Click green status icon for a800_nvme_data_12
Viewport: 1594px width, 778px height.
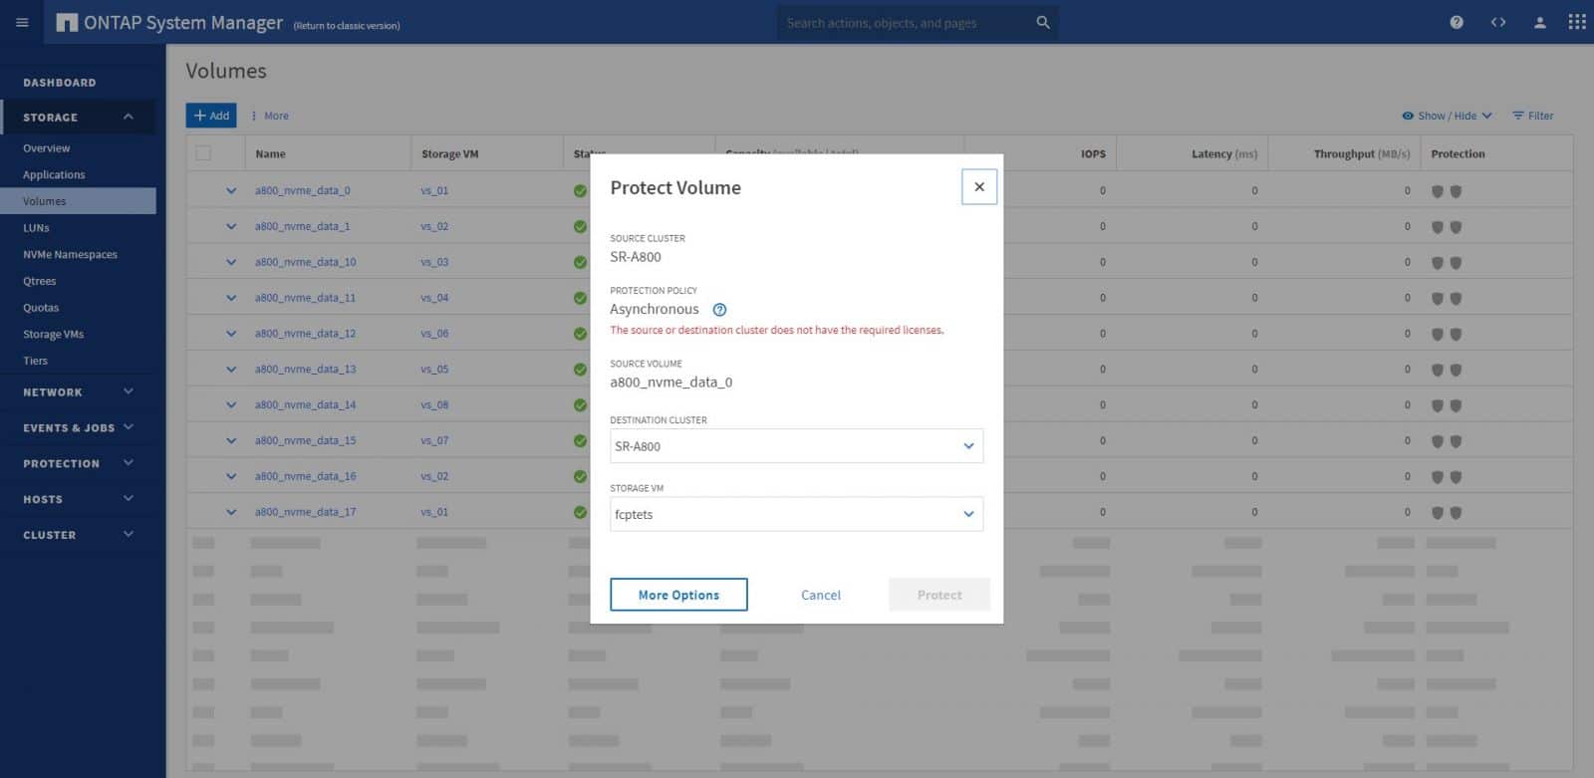580,334
